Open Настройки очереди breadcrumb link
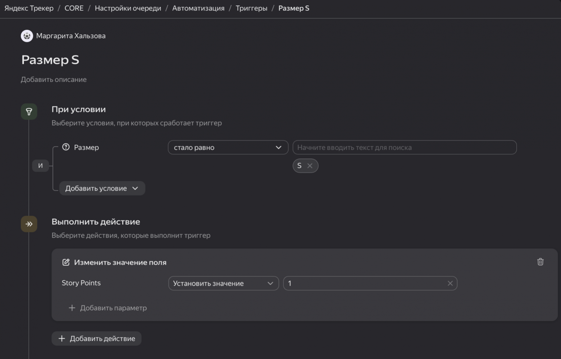This screenshot has height=359, width=561. coord(128,8)
